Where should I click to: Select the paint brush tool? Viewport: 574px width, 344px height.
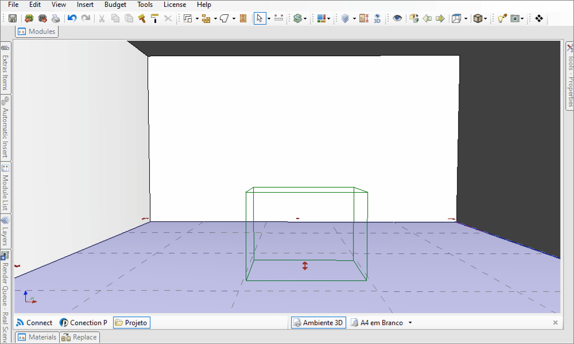point(142,18)
